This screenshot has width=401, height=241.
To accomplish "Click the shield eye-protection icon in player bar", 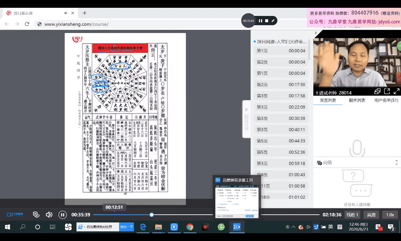I will [x=36, y=215].
